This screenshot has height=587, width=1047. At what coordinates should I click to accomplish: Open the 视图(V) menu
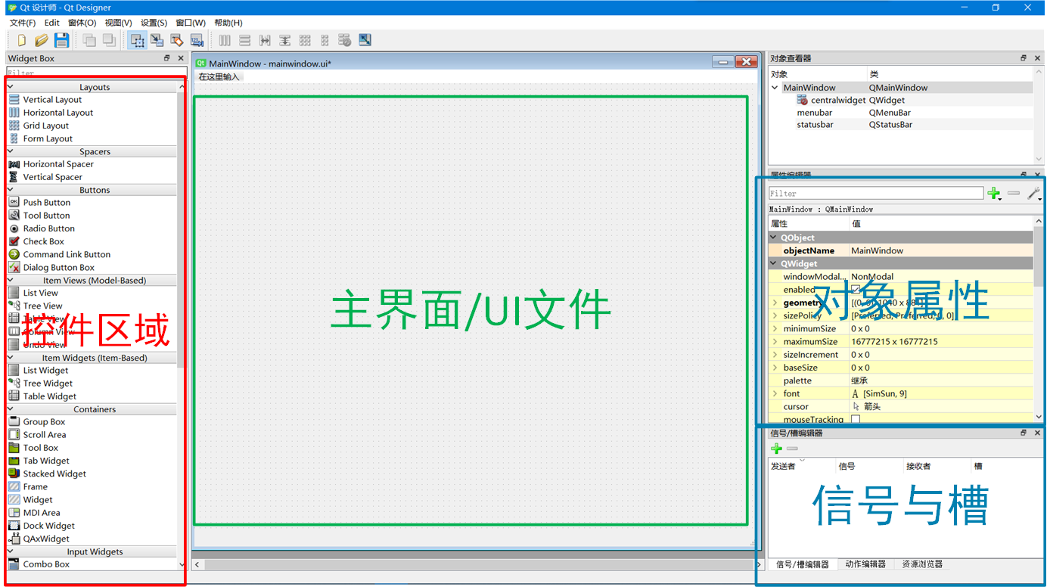[x=118, y=23]
